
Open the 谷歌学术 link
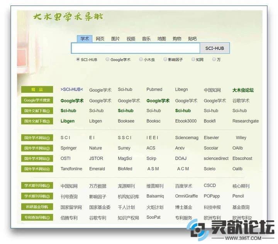click(241, 101)
